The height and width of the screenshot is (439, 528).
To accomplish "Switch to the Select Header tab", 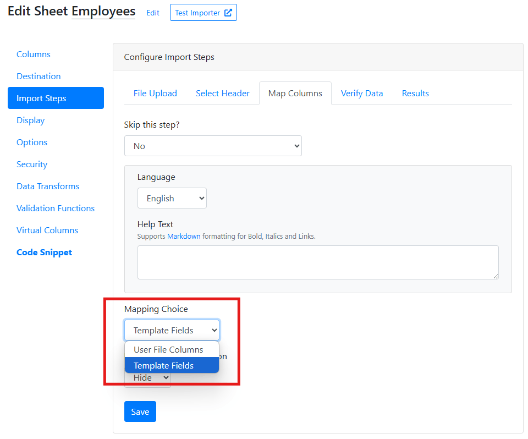I will click(x=223, y=94).
